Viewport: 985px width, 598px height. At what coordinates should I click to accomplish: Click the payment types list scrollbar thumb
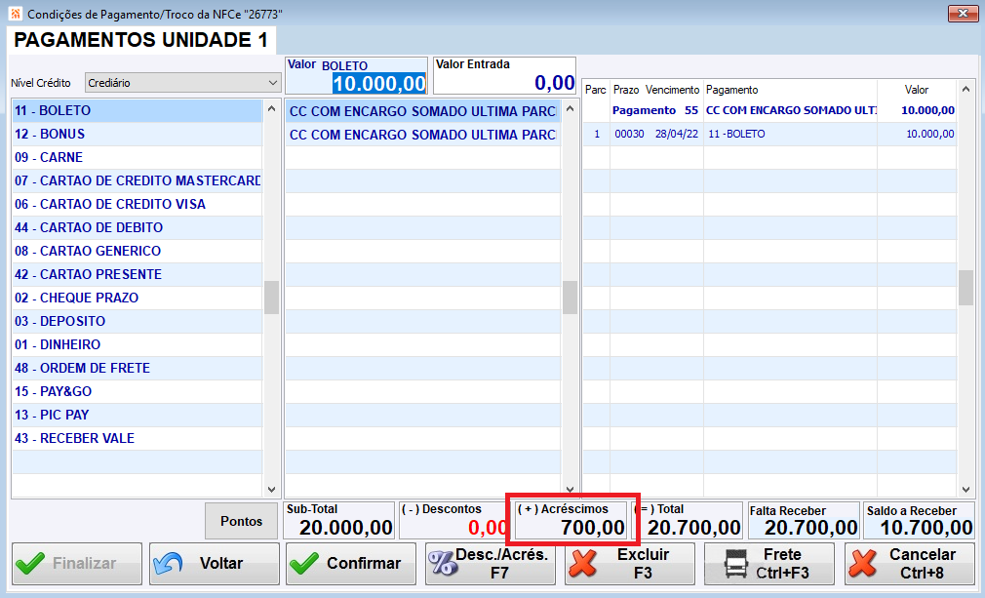pos(271,298)
